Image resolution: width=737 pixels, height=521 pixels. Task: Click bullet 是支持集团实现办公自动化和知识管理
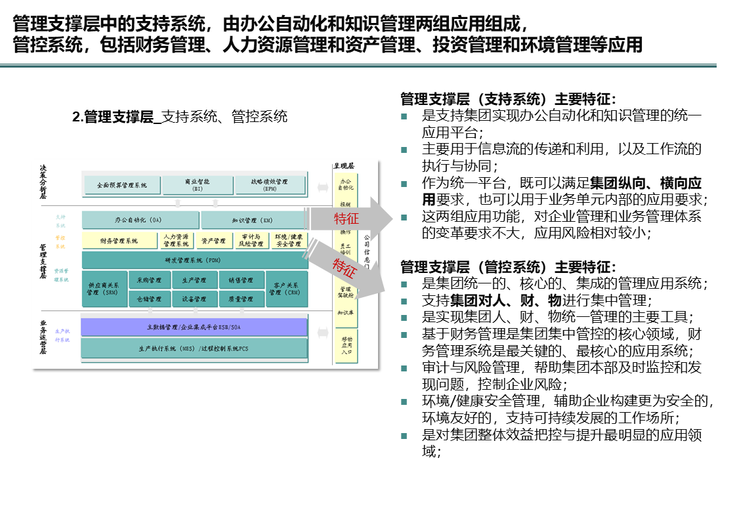point(561,124)
